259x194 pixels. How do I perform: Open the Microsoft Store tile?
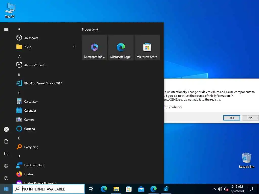coord(147,47)
